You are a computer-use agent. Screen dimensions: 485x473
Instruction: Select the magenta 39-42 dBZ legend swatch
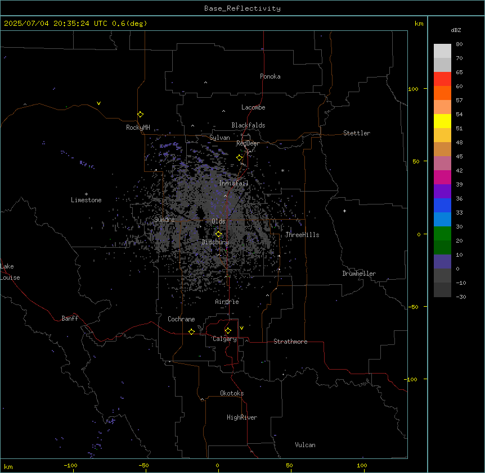pyautogui.click(x=442, y=178)
